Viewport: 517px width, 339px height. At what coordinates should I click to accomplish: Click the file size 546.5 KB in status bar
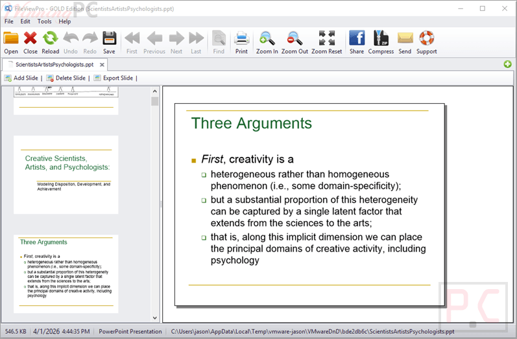click(x=16, y=331)
